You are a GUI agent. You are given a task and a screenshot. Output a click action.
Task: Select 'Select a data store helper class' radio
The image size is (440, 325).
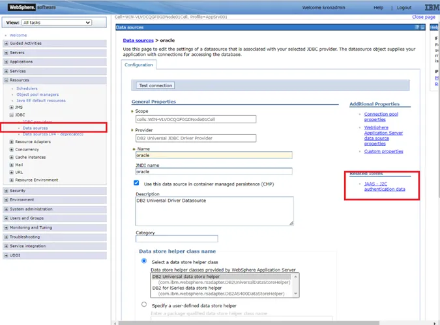coord(144,261)
